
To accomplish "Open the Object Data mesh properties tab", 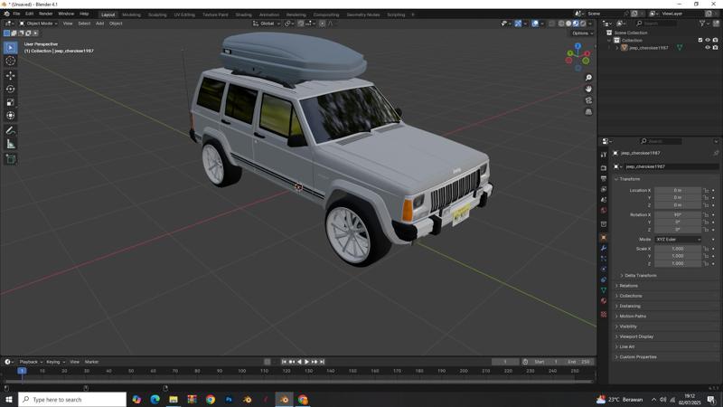I will tap(604, 290).
